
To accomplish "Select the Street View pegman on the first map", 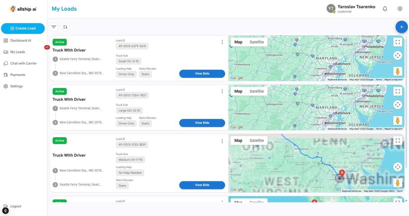I will [x=398, y=71].
